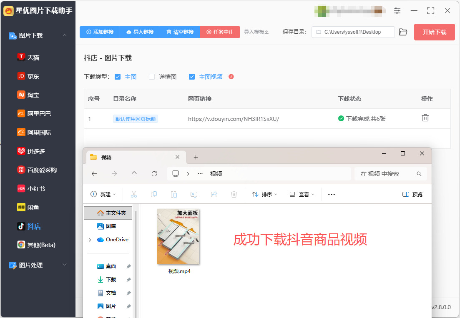
Task: Close the 视频 Explorer tab
Action: pos(178,157)
